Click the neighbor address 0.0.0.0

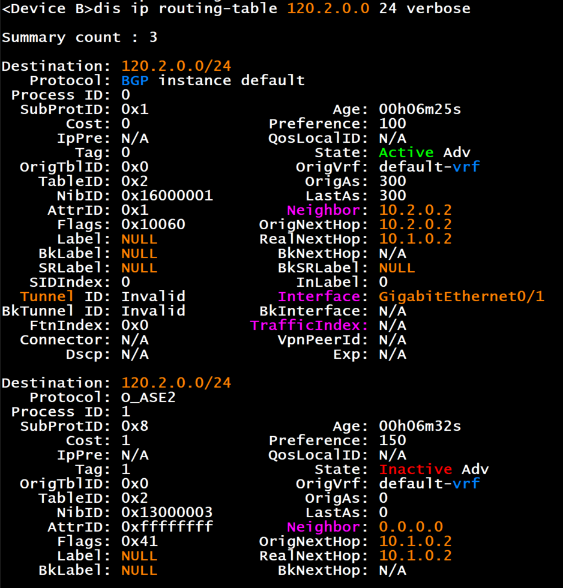(x=411, y=527)
